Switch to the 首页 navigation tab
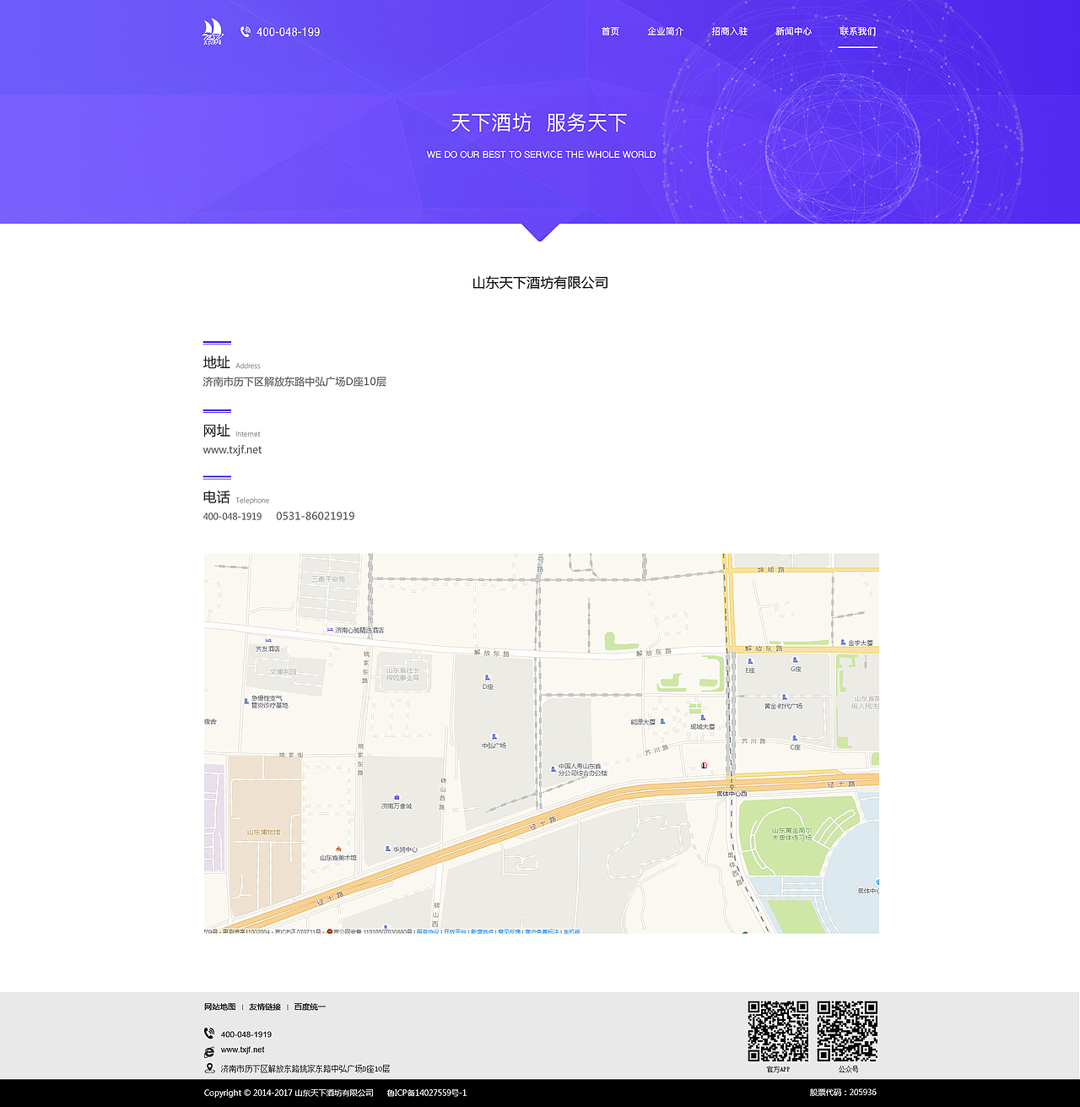 point(610,31)
